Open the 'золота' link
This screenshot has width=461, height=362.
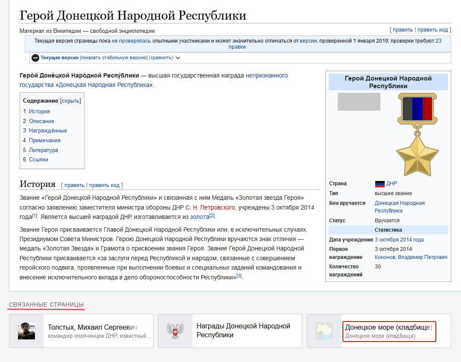[x=200, y=217]
